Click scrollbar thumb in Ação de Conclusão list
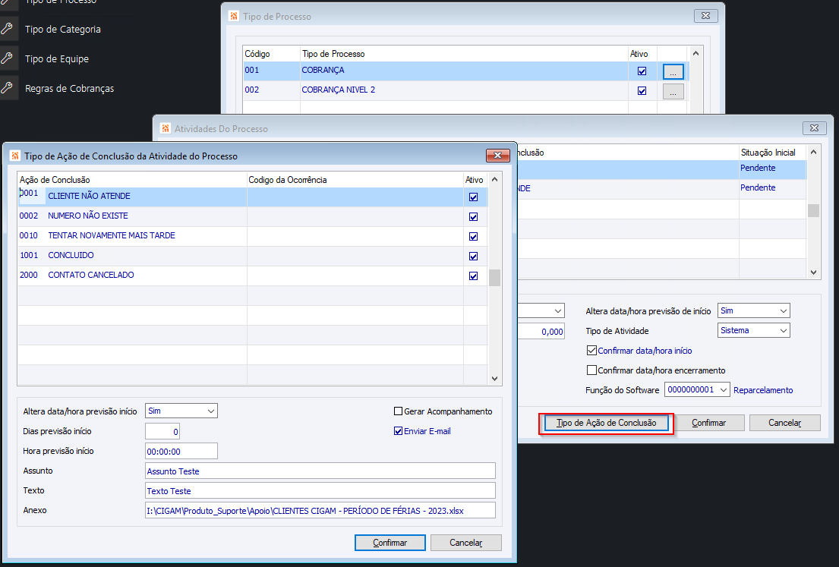The width and height of the screenshot is (839, 567). 494,278
